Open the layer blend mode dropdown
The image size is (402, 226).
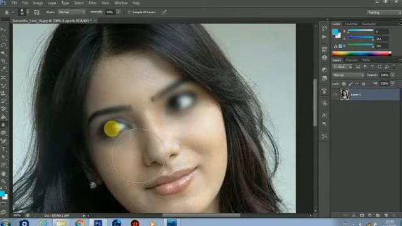(x=348, y=75)
